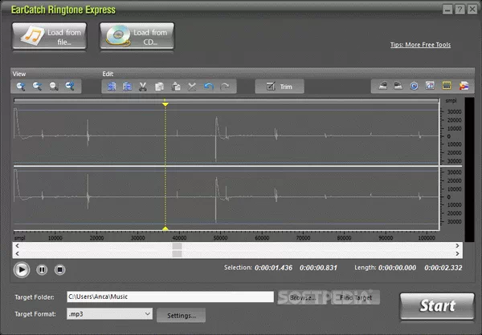This screenshot has height=335, width=482.
Task: Click the lower scrollbar right arrow
Action: point(457,253)
